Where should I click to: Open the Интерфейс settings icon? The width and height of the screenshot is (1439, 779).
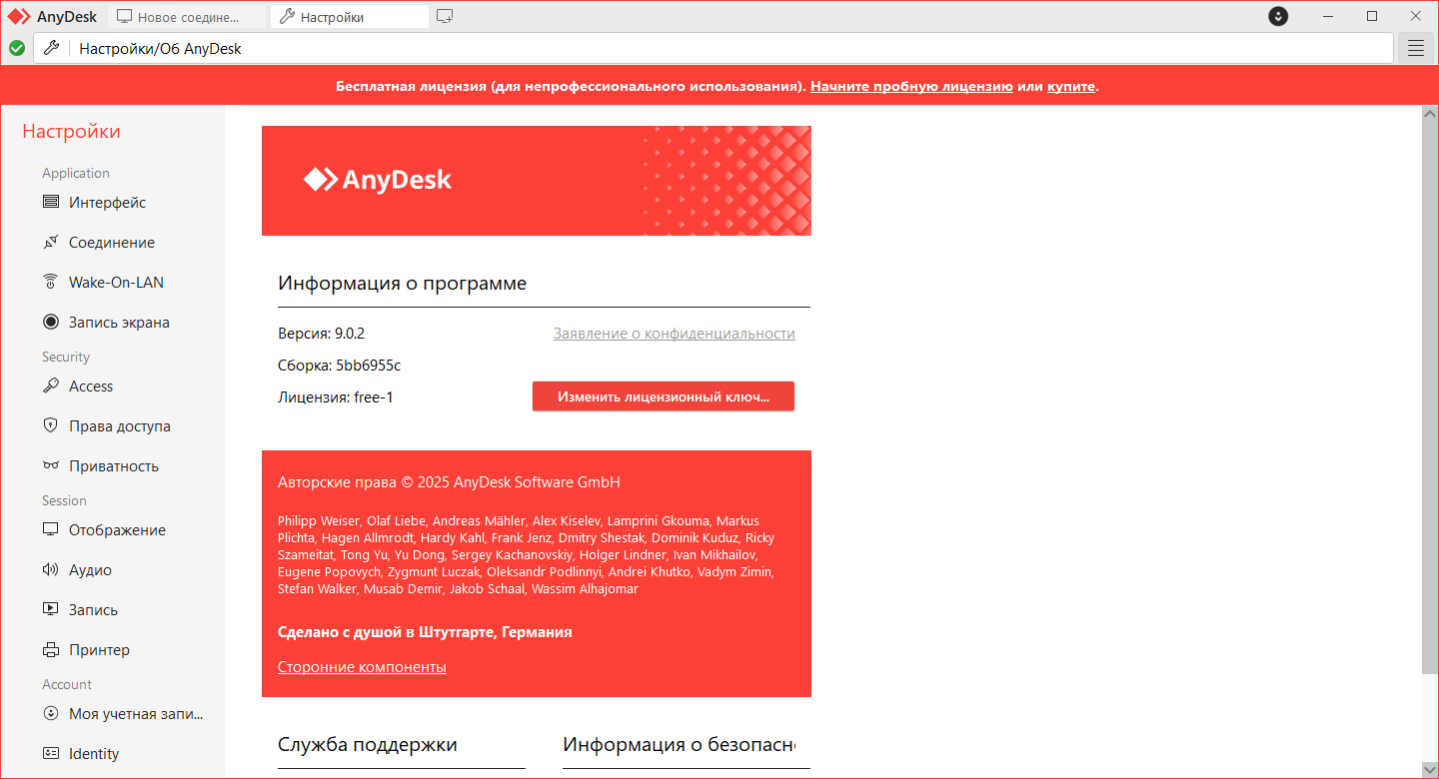pyautogui.click(x=51, y=203)
